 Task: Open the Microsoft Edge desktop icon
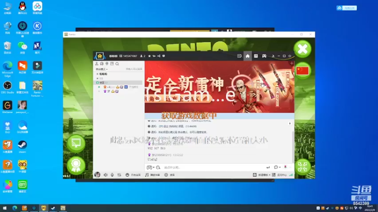(8, 69)
